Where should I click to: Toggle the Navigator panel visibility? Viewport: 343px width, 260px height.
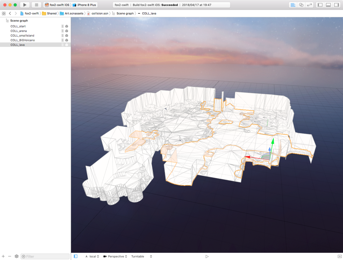(x=320, y=5)
